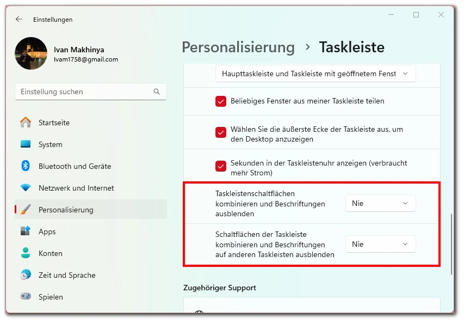Viewport: 464px width, 323px height.
Task: Open Zeit und Sprache settings
Action: click(x=91, y=275)
